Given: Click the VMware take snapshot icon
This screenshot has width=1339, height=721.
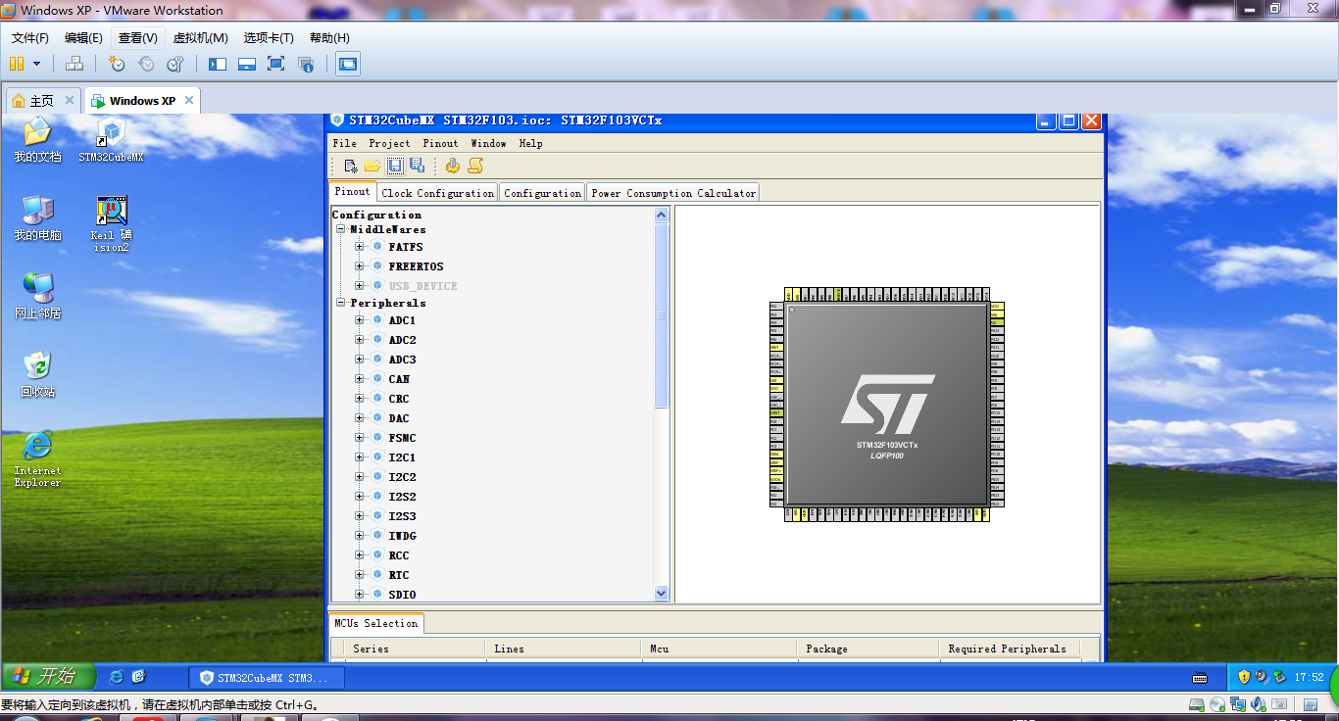Looking at the screenshot, I should pos(117,64).
